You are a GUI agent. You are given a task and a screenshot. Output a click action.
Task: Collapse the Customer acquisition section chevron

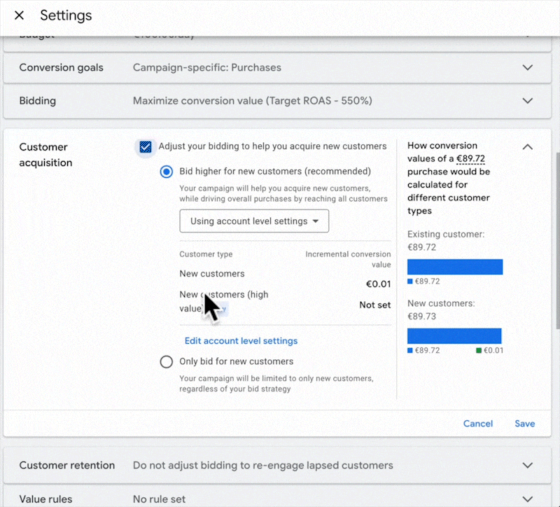pyautogui.click(x=528, y=147)
